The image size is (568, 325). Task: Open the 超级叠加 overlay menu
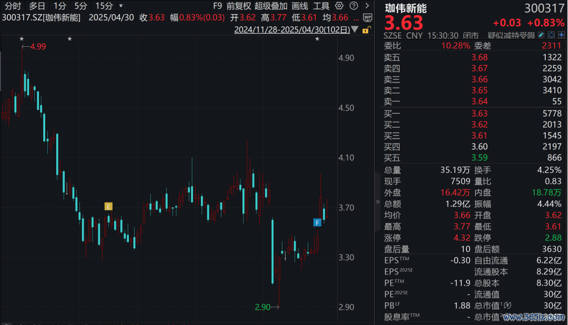271,6
